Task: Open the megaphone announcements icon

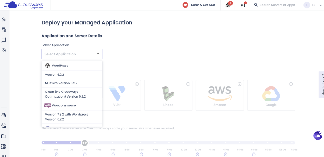Action: click(243, 5)
